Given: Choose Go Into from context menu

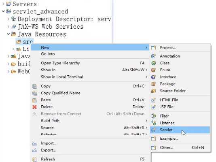Looking at the screenshot, I should [x=90, y=54].
